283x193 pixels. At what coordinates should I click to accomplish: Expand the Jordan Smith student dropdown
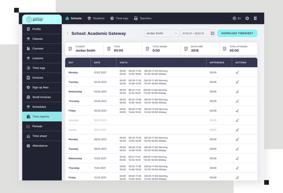(161, 33)
